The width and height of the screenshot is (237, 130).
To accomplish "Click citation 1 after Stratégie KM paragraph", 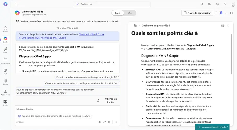I will tap(199, 77).
